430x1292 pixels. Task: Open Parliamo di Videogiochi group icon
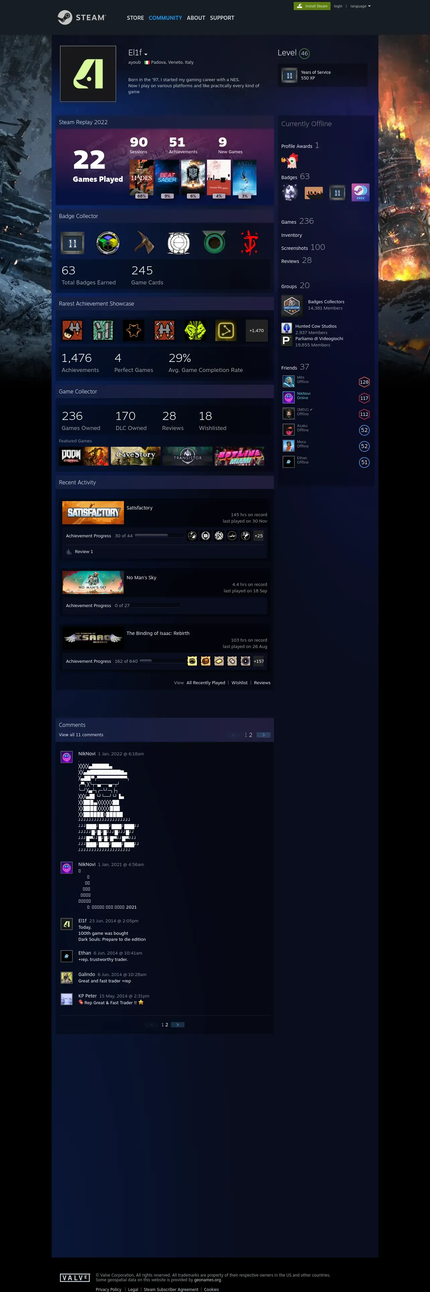point(286,340)
